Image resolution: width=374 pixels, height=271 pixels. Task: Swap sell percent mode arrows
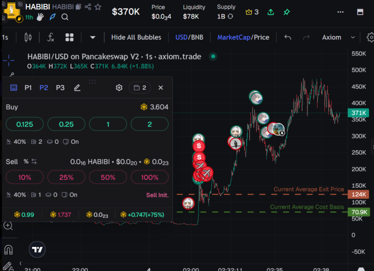click(x=34, y=162)
